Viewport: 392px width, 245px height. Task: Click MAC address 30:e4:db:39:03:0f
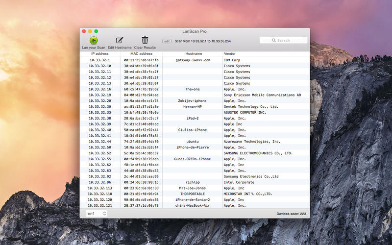(x=141, y=83)
